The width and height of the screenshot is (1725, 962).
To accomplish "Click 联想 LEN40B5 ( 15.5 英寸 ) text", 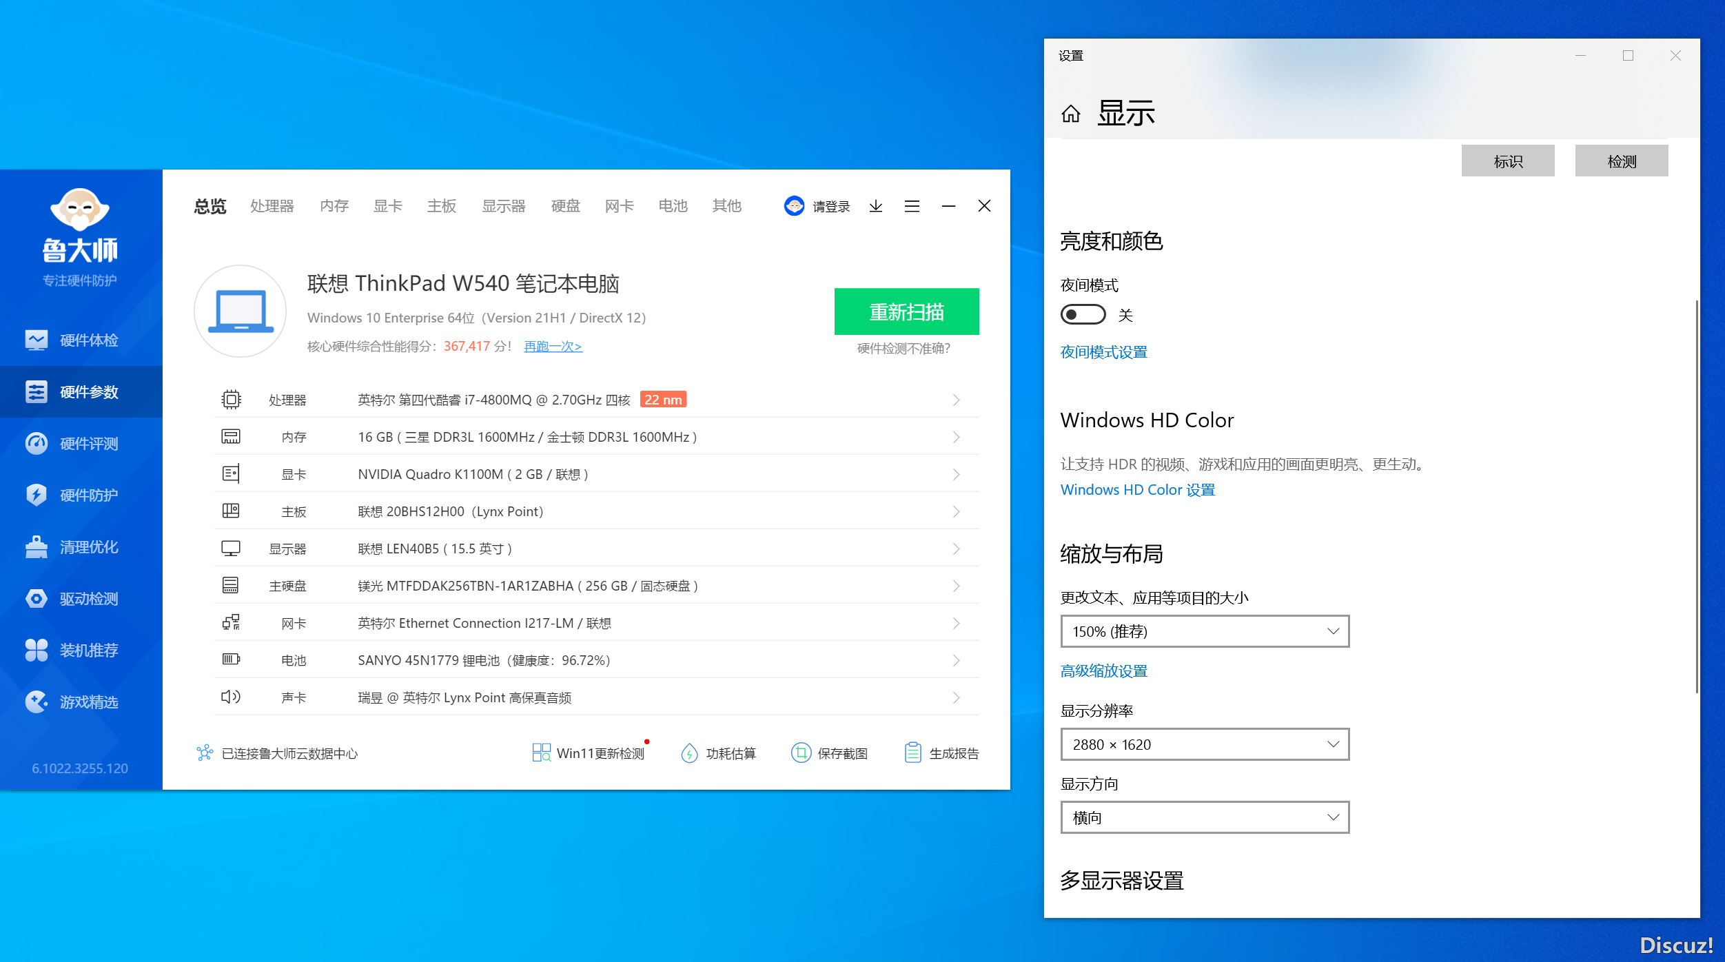I will [x=435, y=549].
